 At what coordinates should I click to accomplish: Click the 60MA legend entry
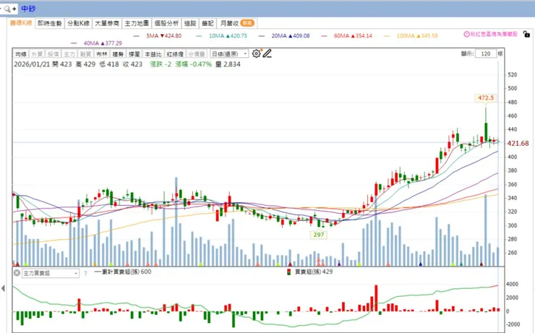click(x=347, y=36)
